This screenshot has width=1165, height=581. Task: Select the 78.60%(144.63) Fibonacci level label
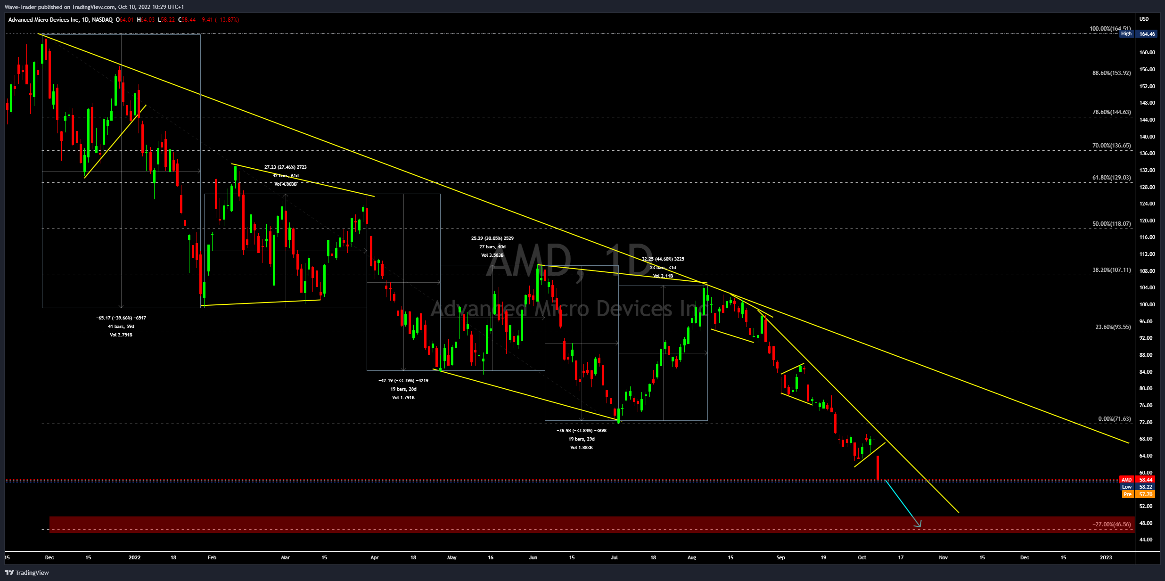1111,112
